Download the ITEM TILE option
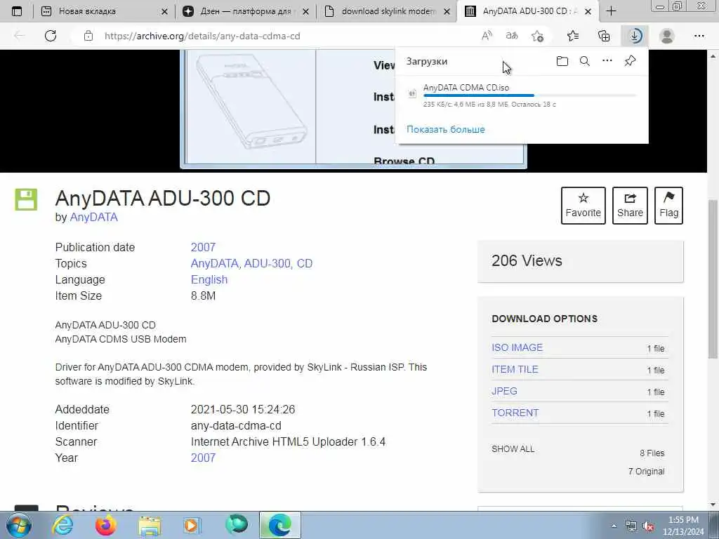719x539 pixels. tap(515, 369)
